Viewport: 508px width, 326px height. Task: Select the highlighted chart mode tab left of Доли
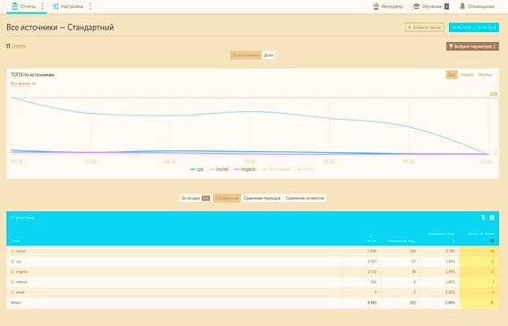point(246,56)
